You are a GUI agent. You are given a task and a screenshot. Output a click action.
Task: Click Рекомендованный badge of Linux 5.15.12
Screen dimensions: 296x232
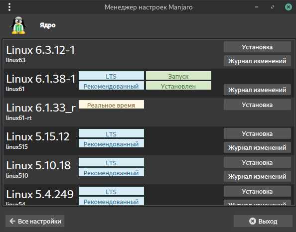coord(111,143)
